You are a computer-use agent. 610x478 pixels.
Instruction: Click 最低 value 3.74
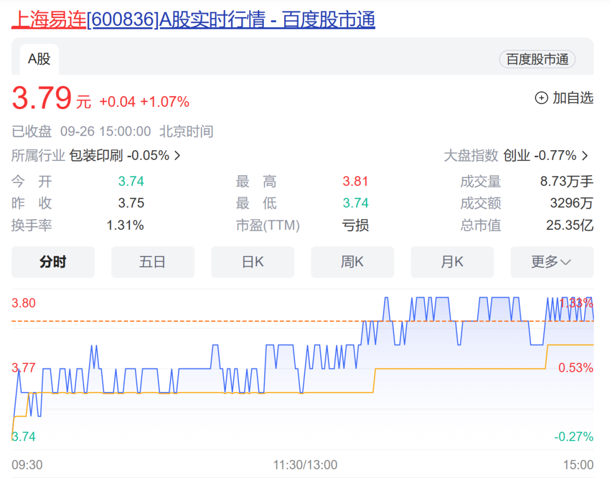pos(355,203)
